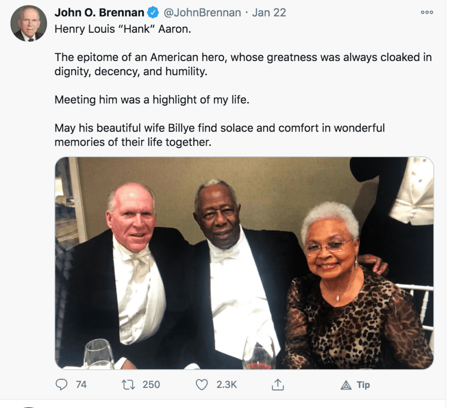Screen dimensions: 461x408
Task: Like the tweet with the heart icon
Action: (x=202, y=385)
